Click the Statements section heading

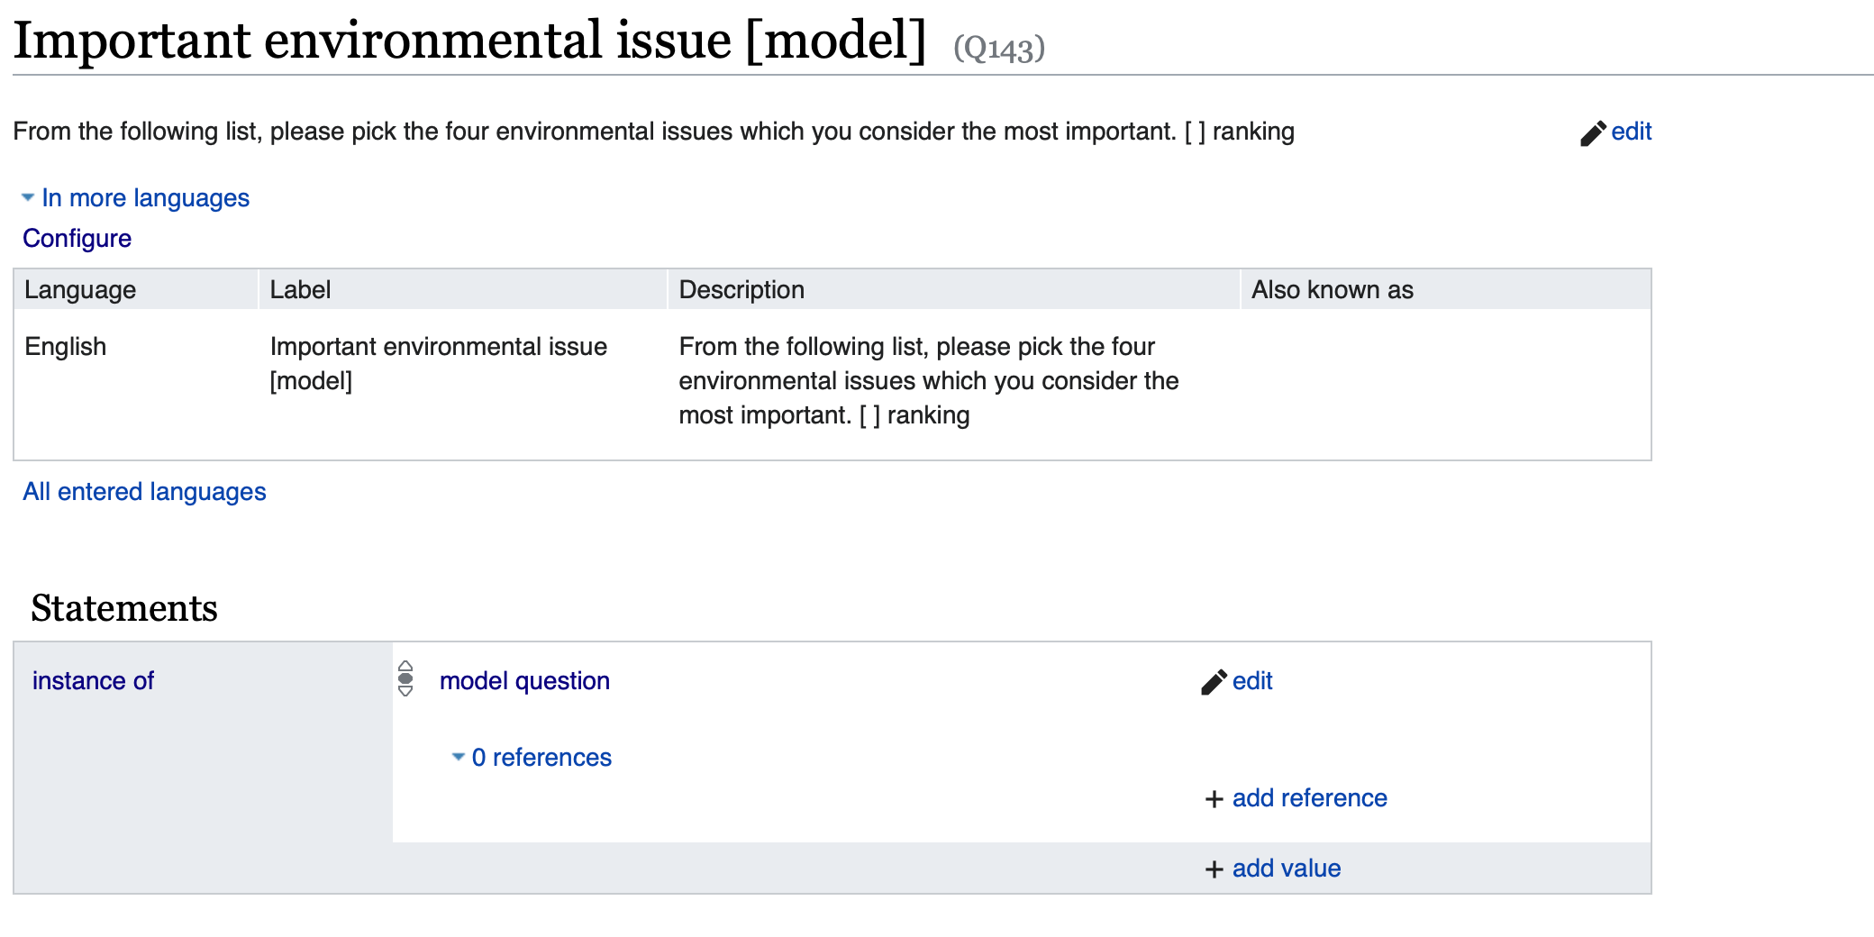point(124,608)
